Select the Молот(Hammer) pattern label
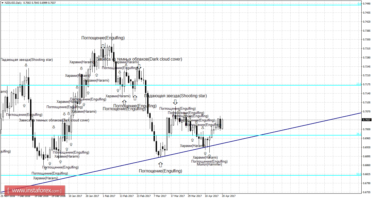Viewport: 372px width, 199px height. point(209,164)
